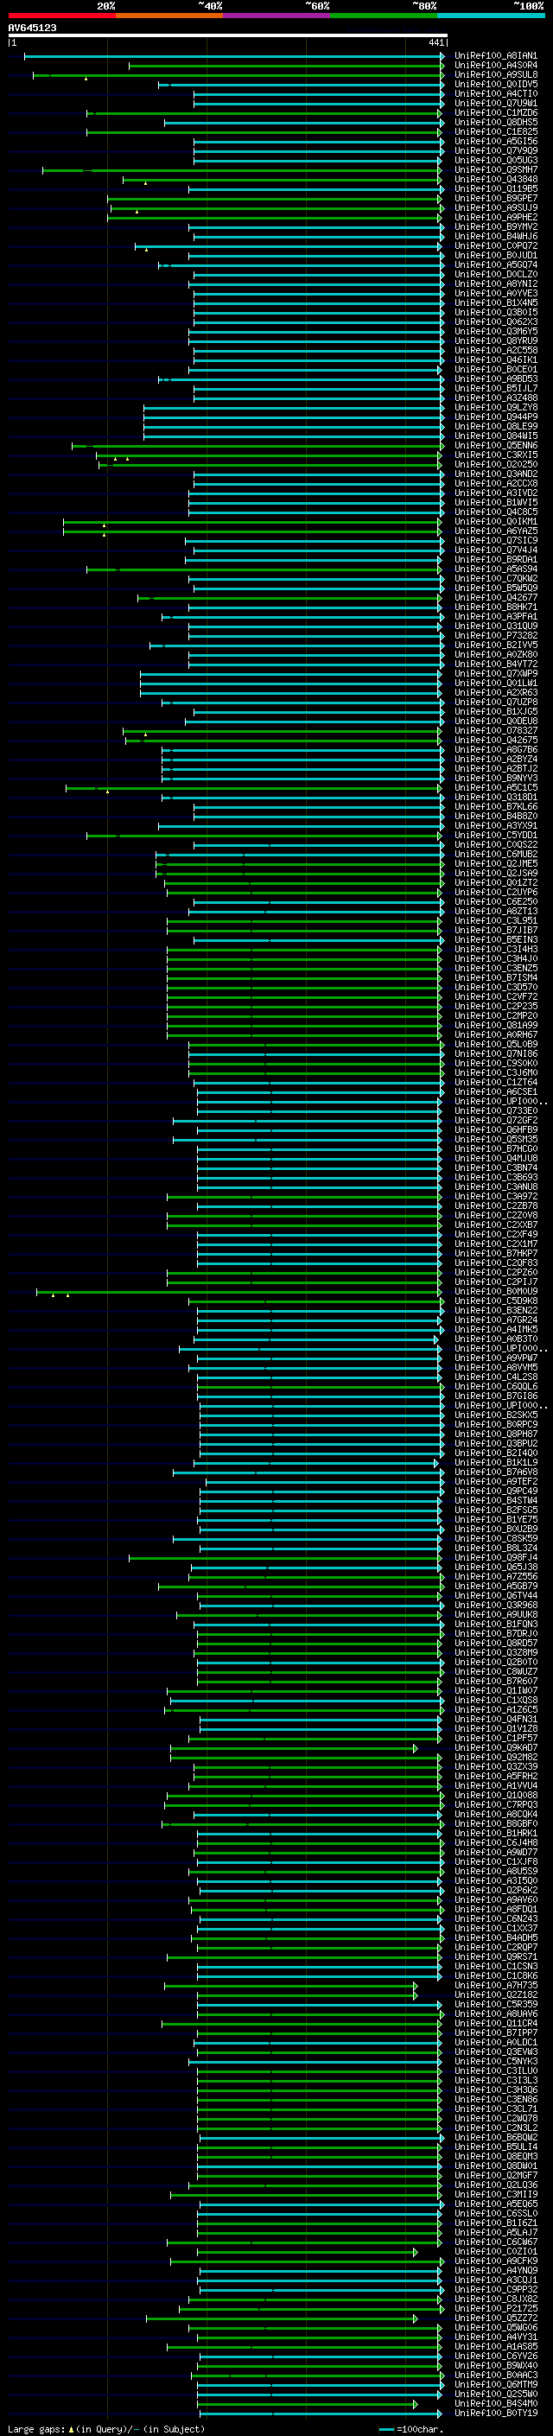Select the UniRef100_B1K1L9 entry
553x2436 pixels.
(x=495, y=1462)
